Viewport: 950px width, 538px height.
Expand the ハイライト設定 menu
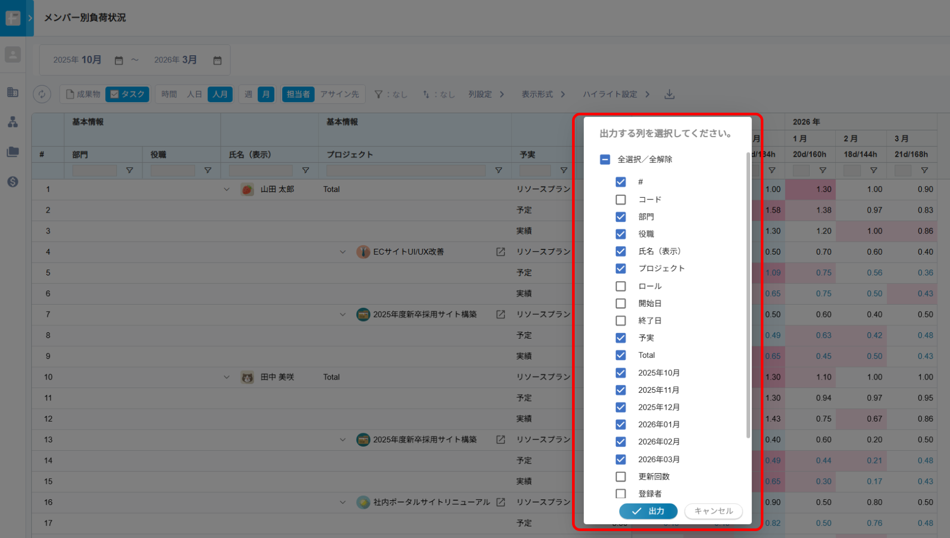pyautogui.click(x=617, y=94)
